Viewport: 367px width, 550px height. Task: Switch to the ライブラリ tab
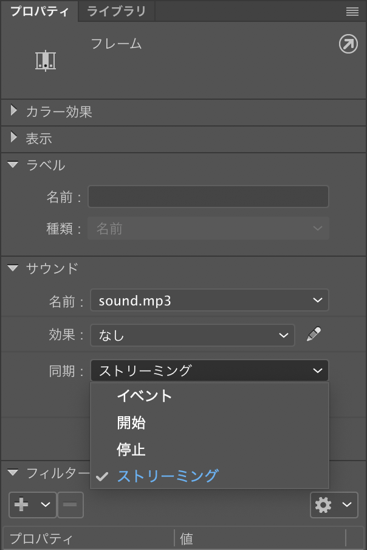coord(116,11)
